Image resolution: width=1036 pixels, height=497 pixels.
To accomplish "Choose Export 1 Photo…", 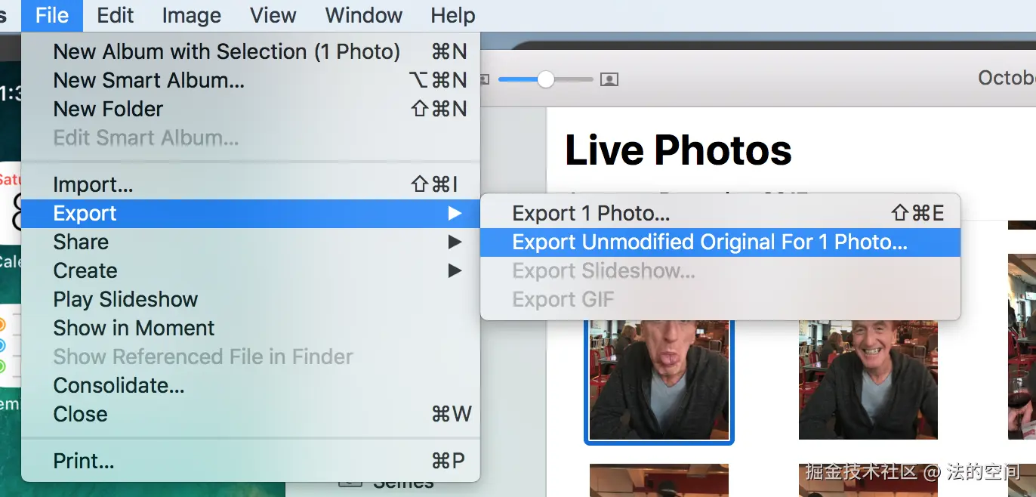I will pos(720,213).
